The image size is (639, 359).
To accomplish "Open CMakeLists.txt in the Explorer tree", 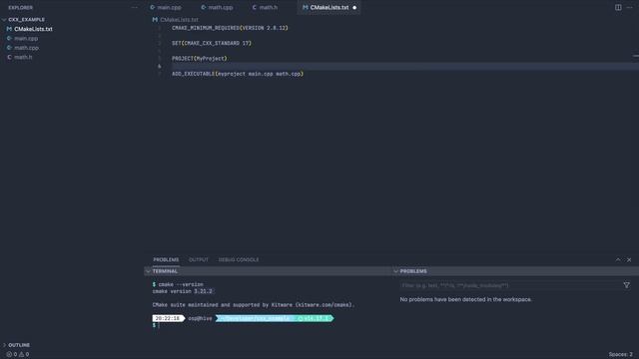I will point(33,29).
